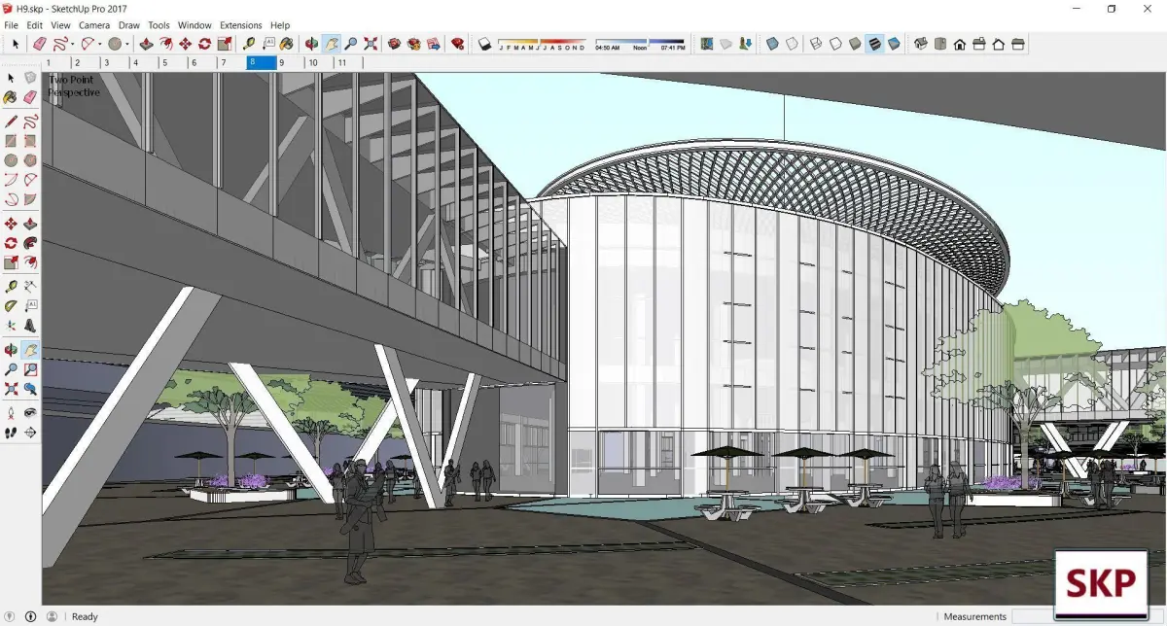This screenshot has width=1167, height=626.
Task: Enable Wireframe face style
Action: click(x=816, y=44)
